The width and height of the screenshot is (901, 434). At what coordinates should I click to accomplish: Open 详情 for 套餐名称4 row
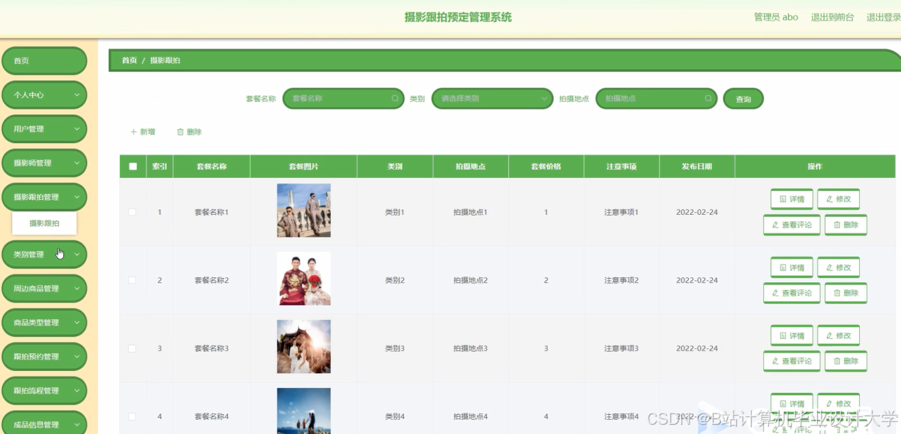pos(792,404)
